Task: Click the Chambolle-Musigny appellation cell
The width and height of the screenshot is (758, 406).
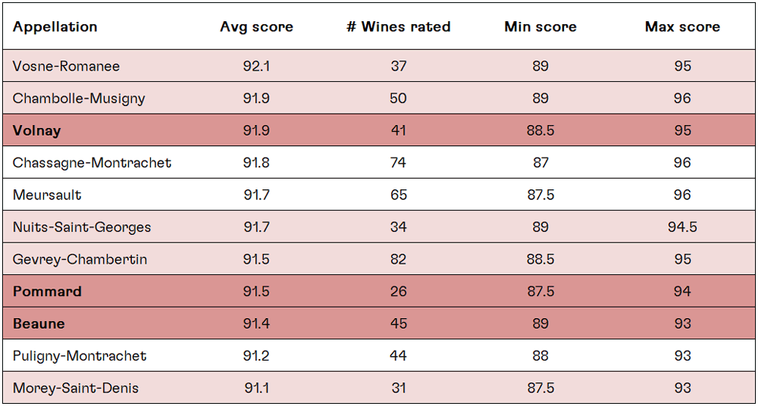Action: tap(79, 98)
